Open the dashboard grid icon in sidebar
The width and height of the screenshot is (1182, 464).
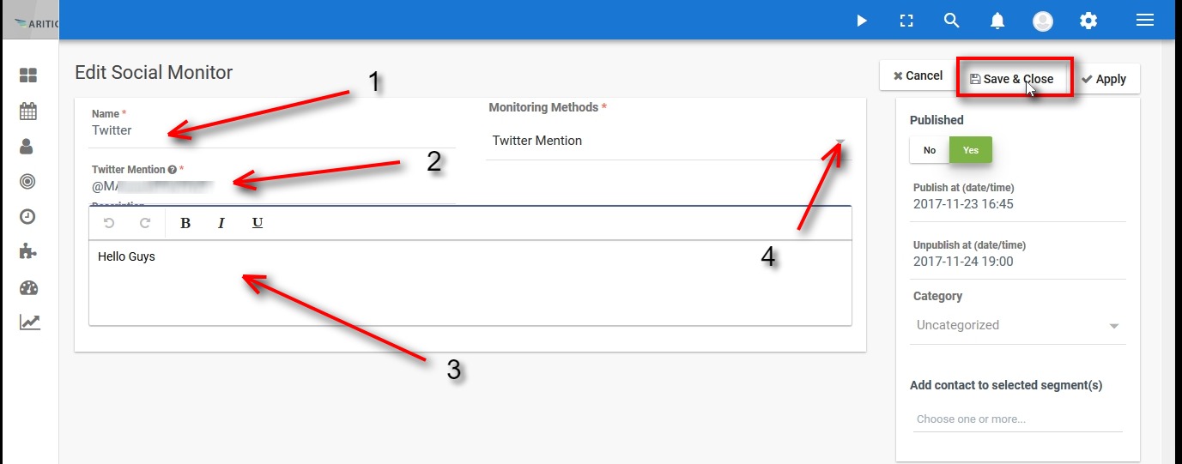click(28, 75)
